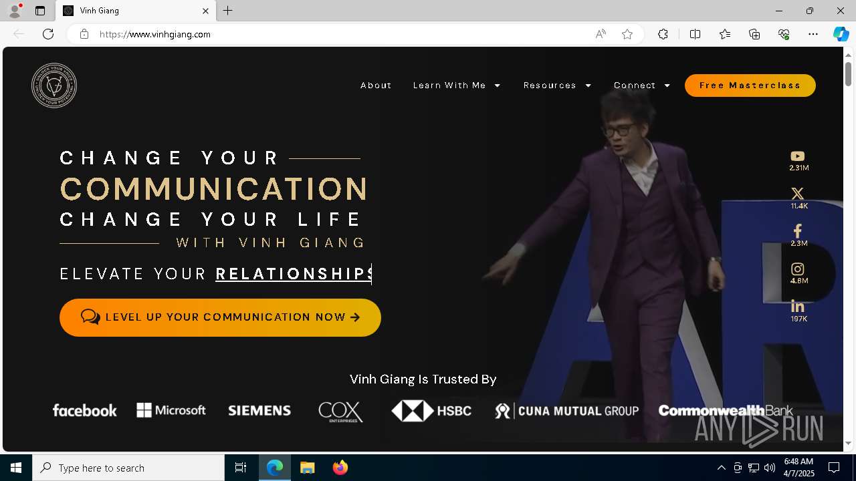Click the Siemens trusted-by logo

tap(259, 411)
